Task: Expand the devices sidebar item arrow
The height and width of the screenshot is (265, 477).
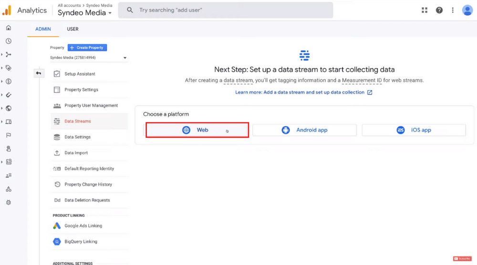Action: tap(2, 122)
